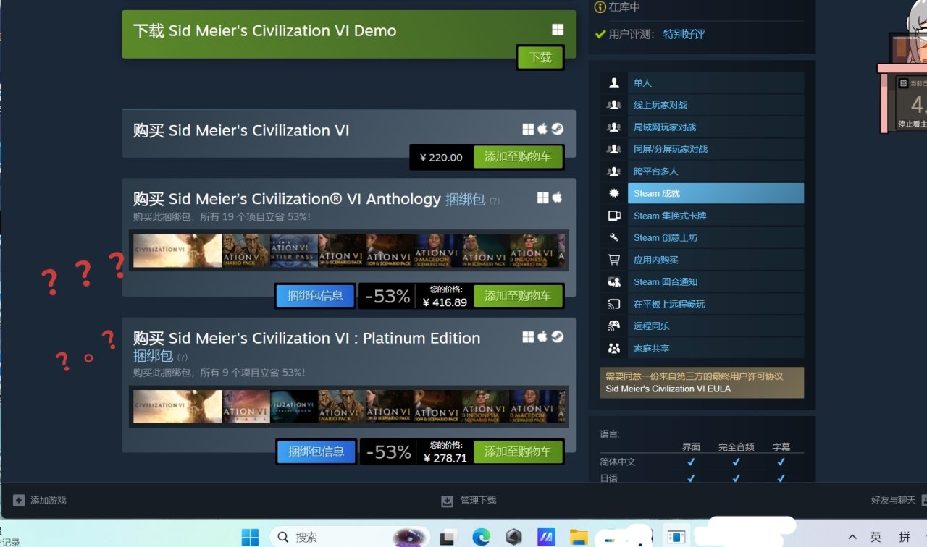Image resolution: width=927 pixels, height=547 pixels.
Task: Add the Platinum Edition (¥ 278.71) to cart
Action: [518, 451]
